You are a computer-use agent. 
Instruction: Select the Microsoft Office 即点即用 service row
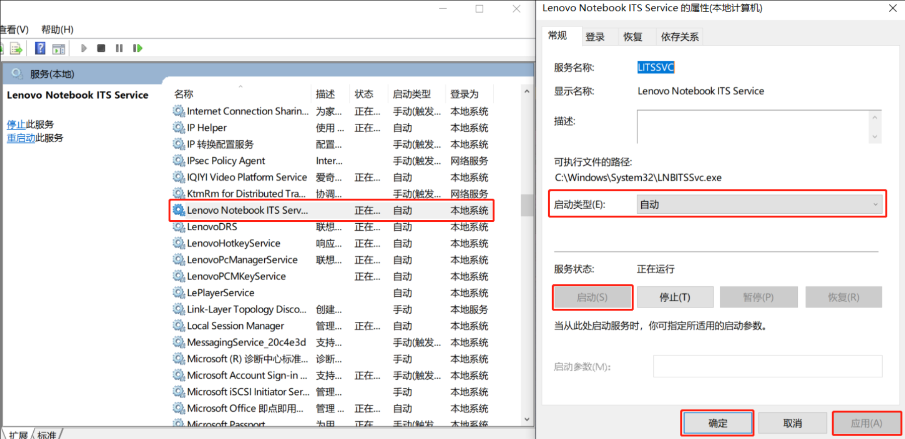click(332, 408)
